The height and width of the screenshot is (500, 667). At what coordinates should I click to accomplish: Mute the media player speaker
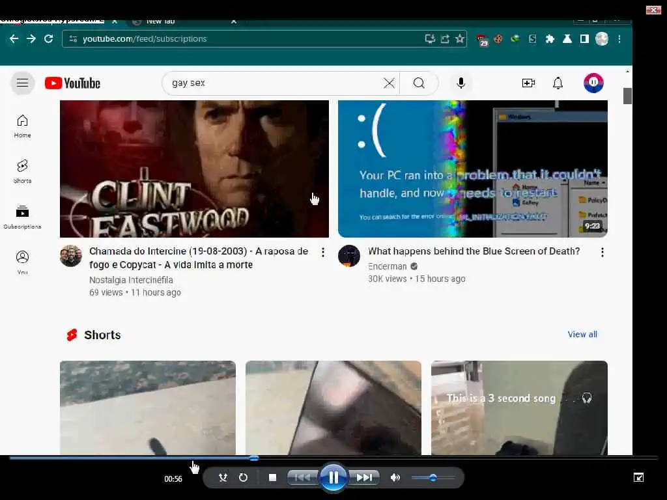pyautogui.click(x=395, y=478)
